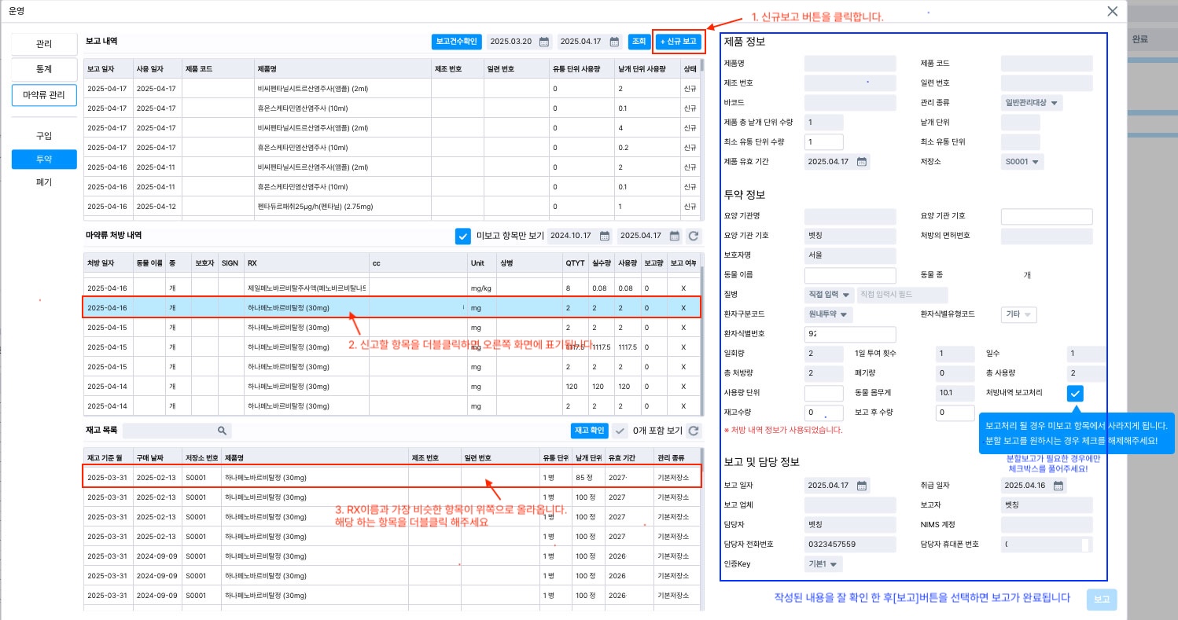Open calendar for the 2025.03.20 start date

click(x=543, y=42)
